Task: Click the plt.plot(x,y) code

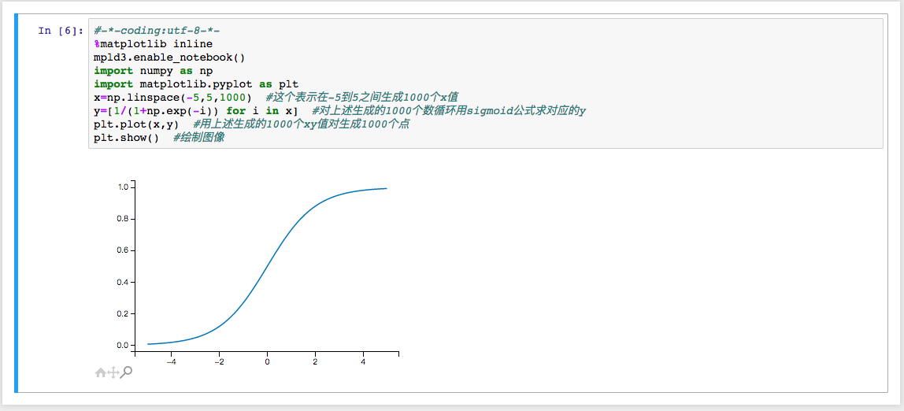Action: point(136,124)
